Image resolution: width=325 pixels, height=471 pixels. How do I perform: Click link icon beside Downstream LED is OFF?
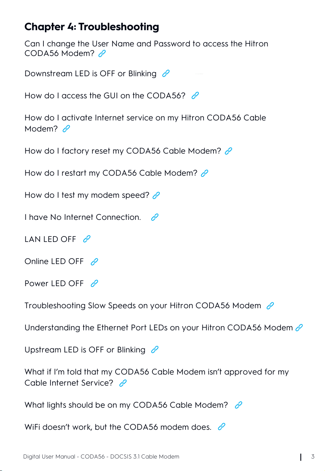(x=166, y=74)
